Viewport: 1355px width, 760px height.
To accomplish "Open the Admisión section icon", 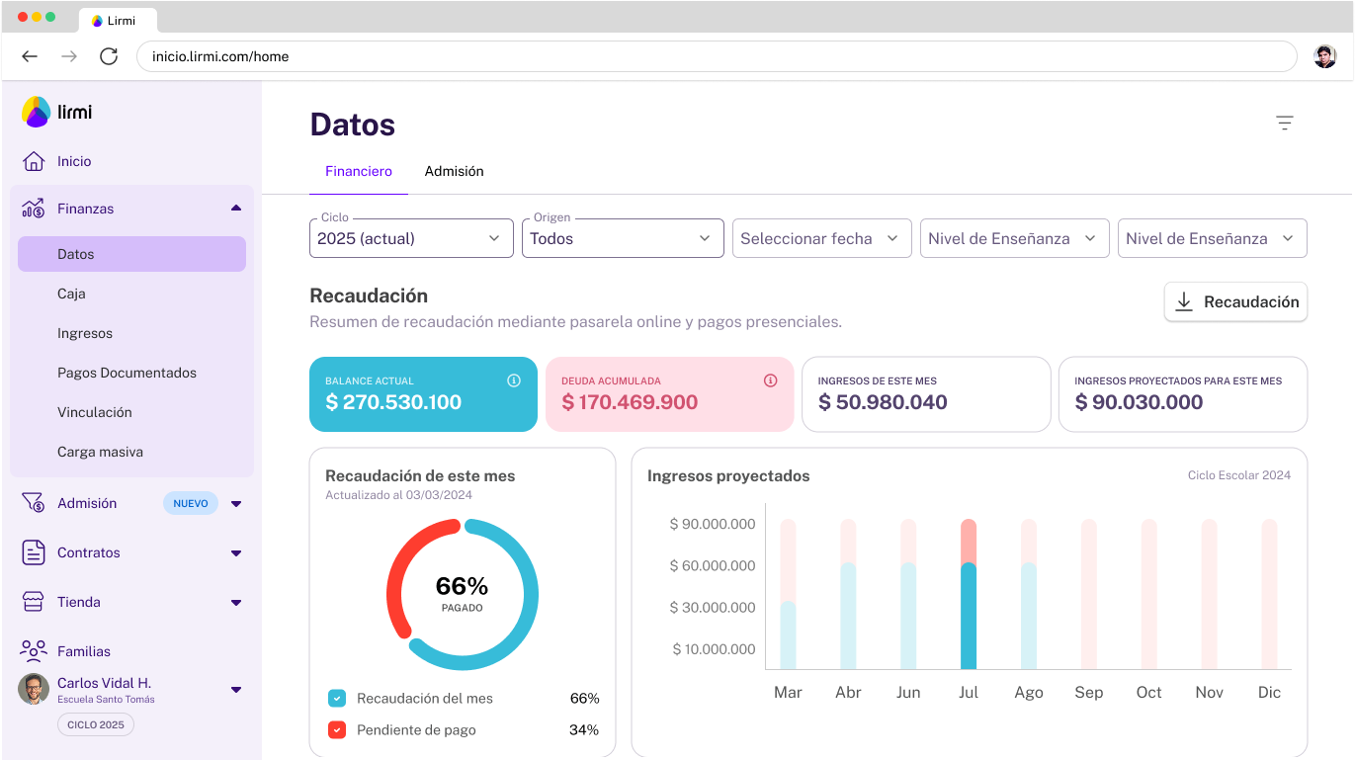I will (x=33, y=503).
